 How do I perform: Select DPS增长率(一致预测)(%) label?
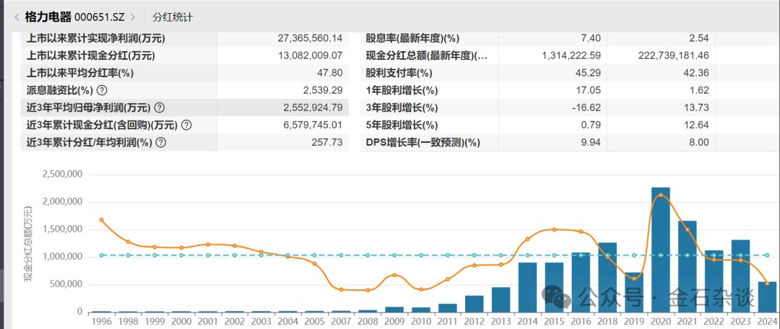click(x=422, y=142)
